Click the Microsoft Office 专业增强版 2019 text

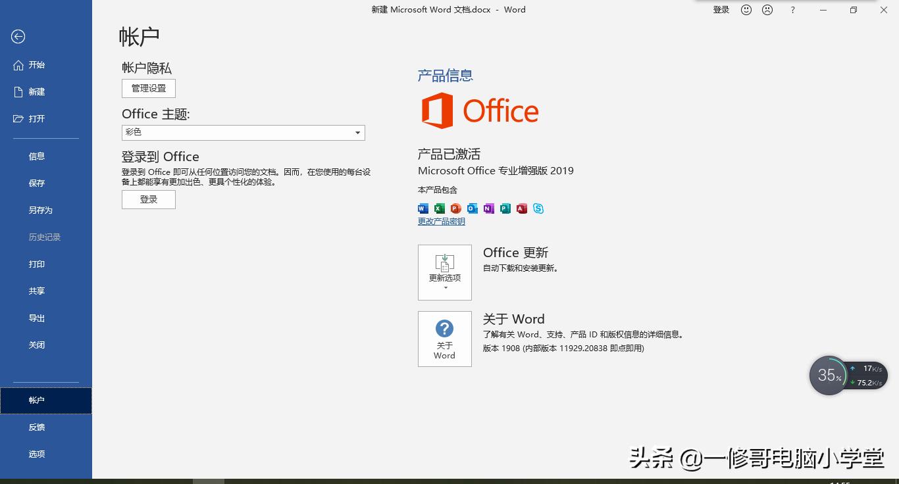(x=496, y=170)
